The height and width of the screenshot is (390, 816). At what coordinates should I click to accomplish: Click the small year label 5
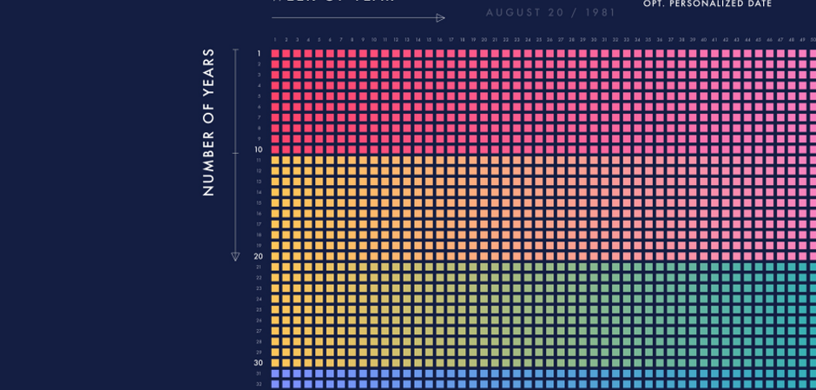[x=260, y=96]
